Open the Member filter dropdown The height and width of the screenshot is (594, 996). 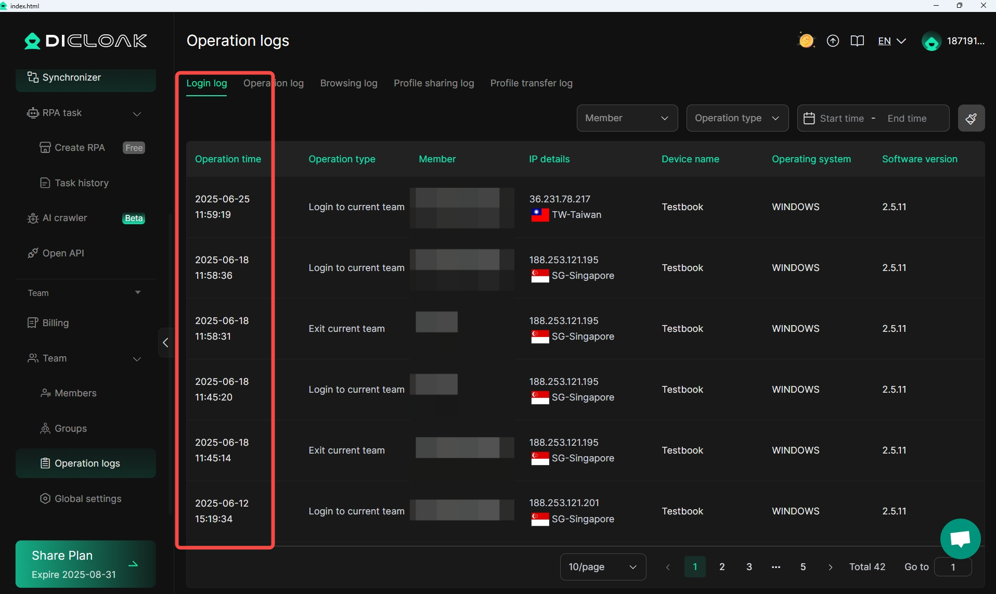(x=627, y=118)
